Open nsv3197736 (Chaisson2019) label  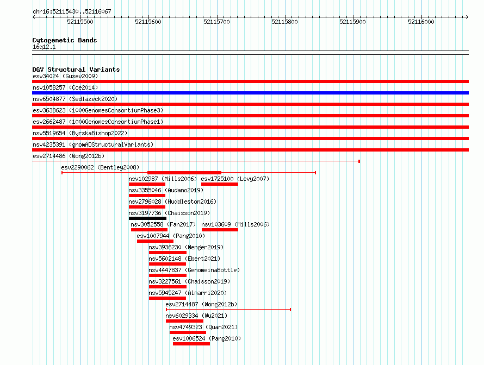(169, 213)
